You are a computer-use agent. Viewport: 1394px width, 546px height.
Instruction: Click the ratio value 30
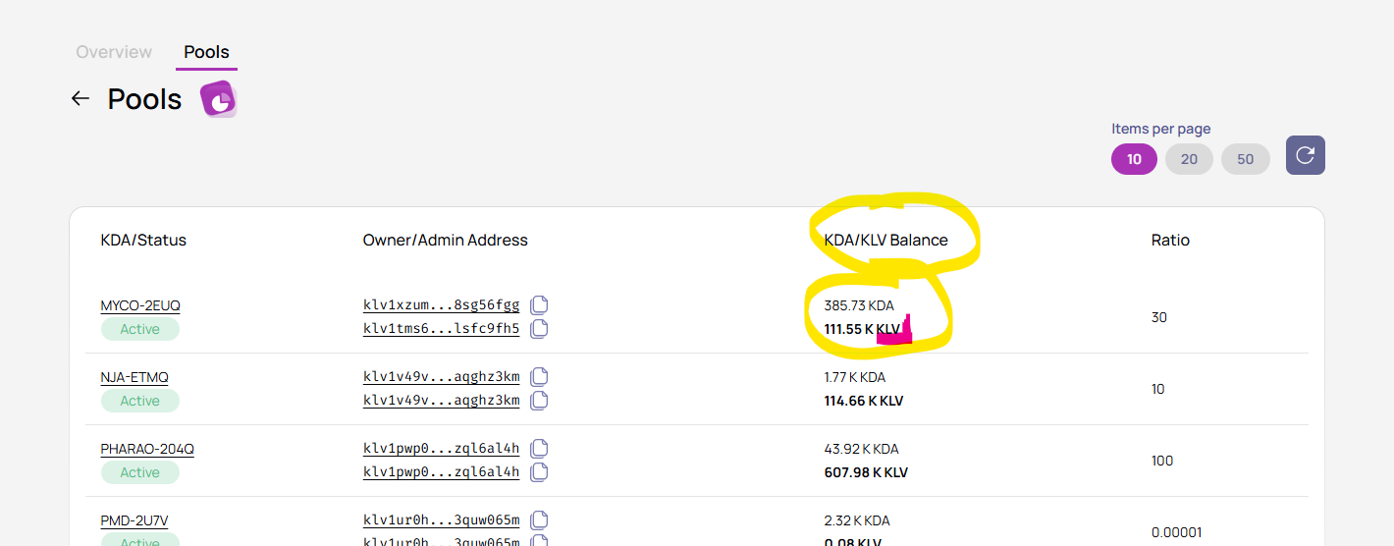coord(1158,317)
